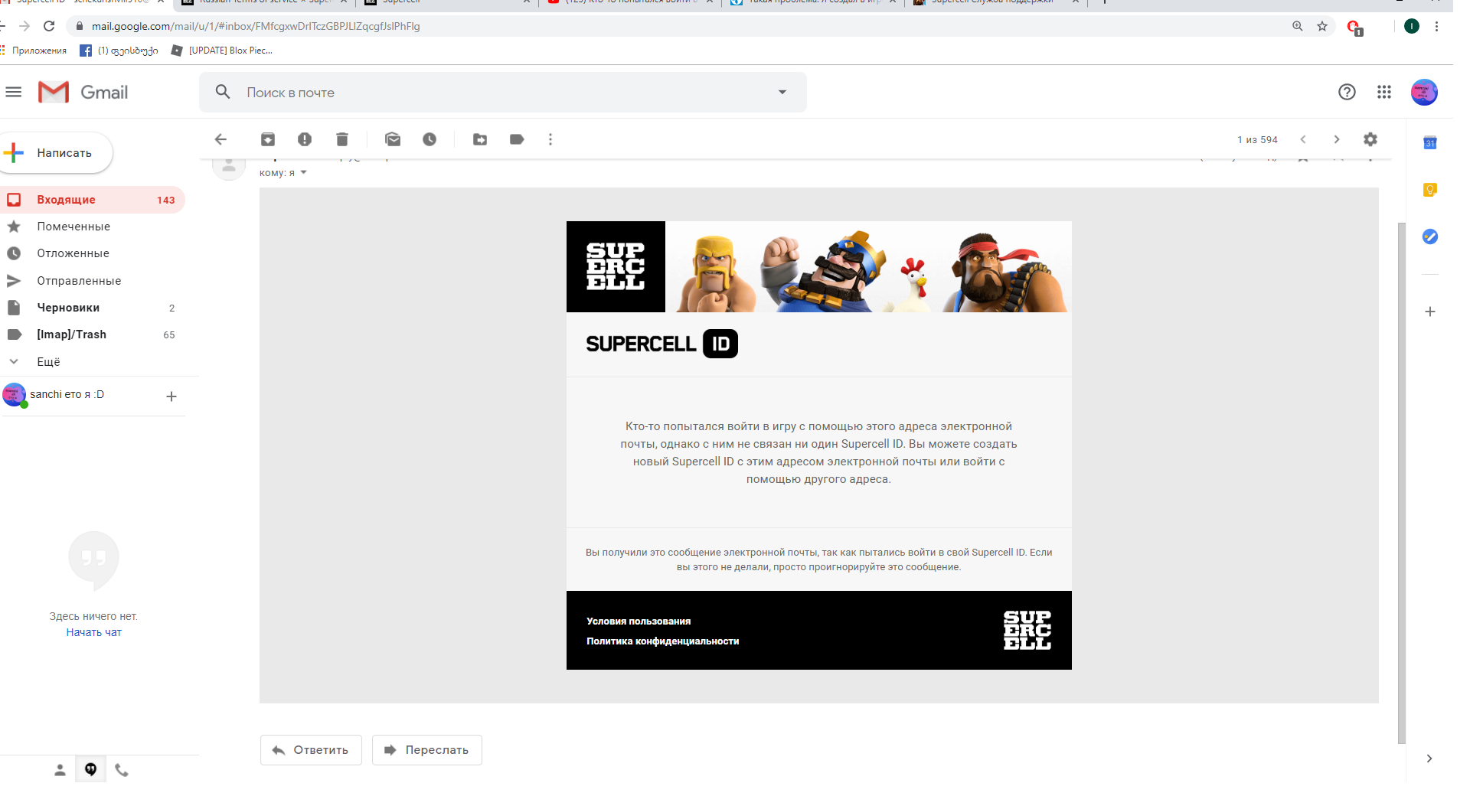1470x796 pixels.
Task: Open the labels icon
Action: pos(517,139)
